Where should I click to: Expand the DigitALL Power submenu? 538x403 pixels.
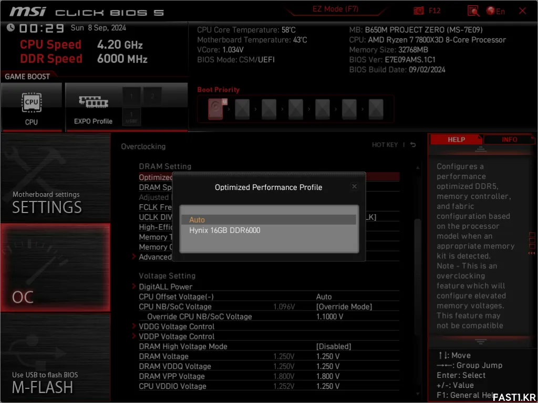(x=165, y=287)
